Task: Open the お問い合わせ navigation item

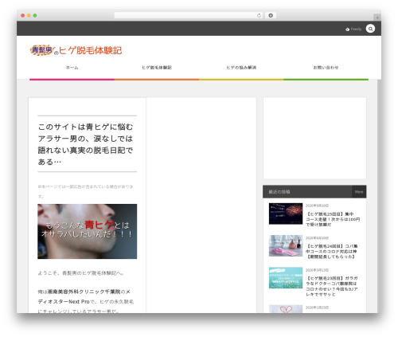Action: point(326,68)
